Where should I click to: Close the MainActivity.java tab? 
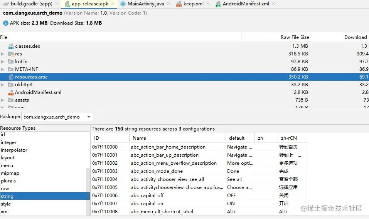pyautogui.click(x=168, y=4)
